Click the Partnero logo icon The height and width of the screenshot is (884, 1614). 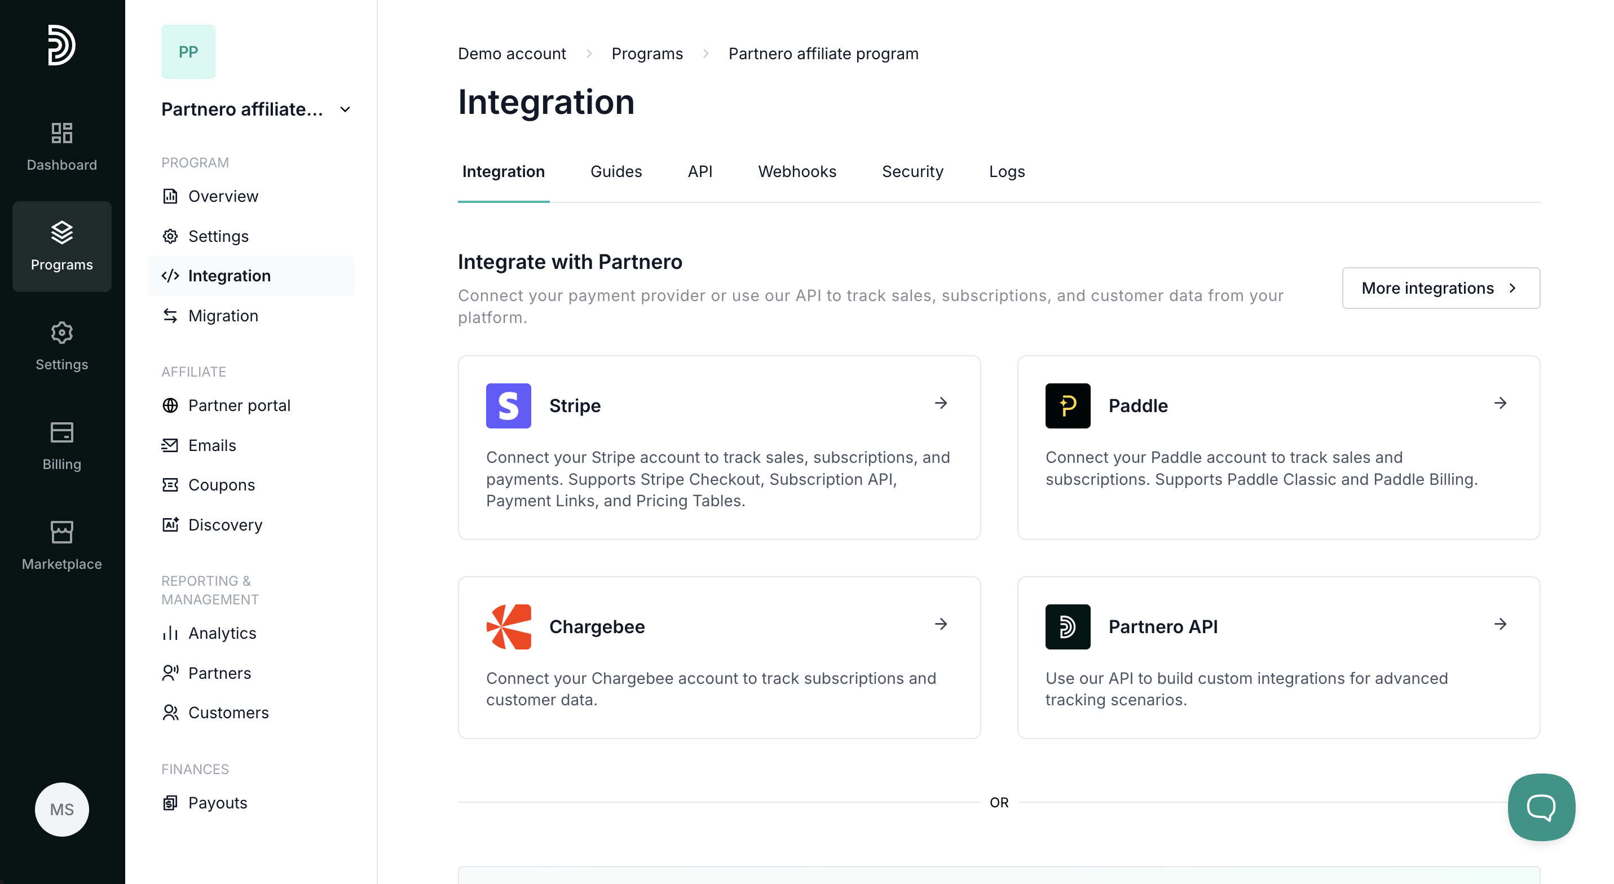[61, 45]
